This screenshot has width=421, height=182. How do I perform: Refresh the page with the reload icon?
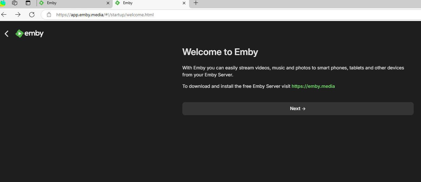32,15
